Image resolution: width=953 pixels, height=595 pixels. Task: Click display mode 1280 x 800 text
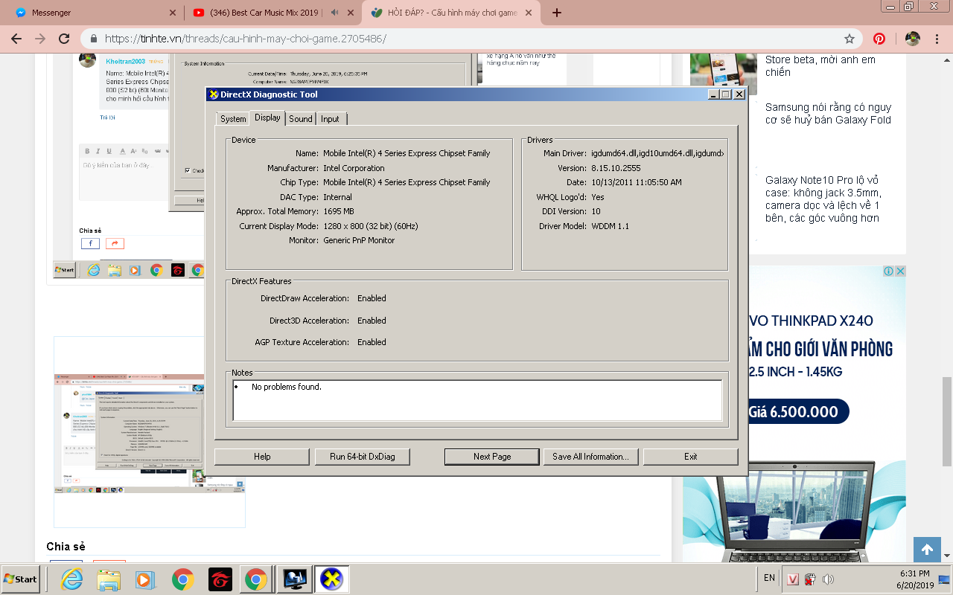371,226
